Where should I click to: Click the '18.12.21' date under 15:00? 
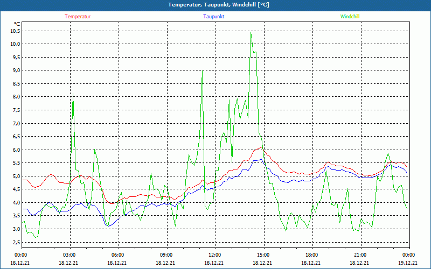point(262,263)
